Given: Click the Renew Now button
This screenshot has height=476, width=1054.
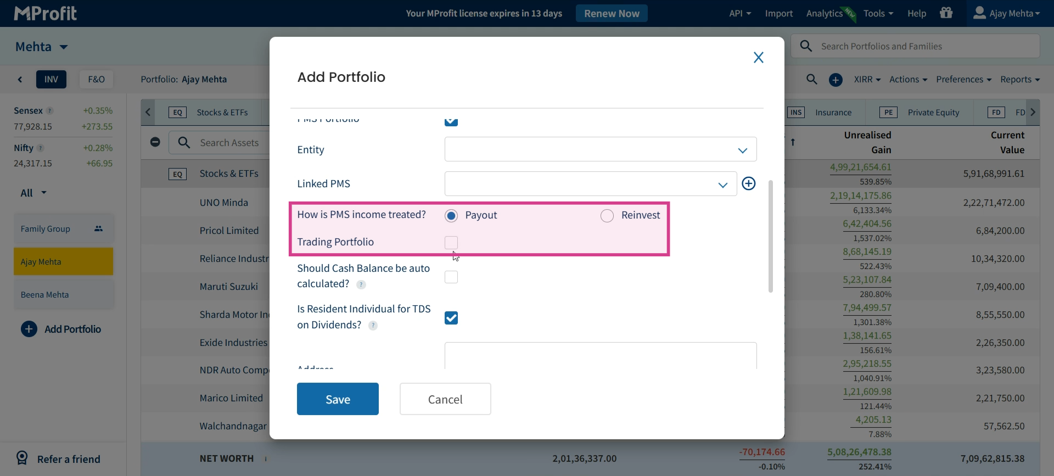Looking at the screenshot, I should point(612,13).
